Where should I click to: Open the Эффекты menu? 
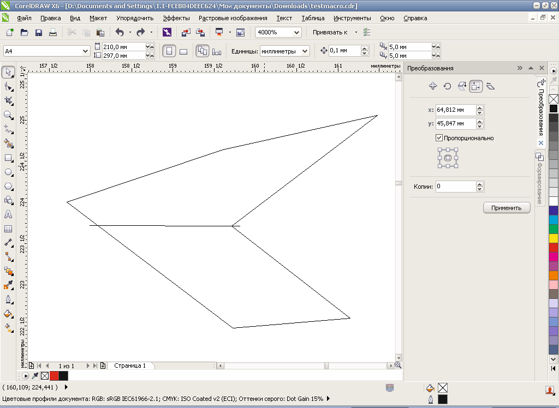tap(176, 18)
